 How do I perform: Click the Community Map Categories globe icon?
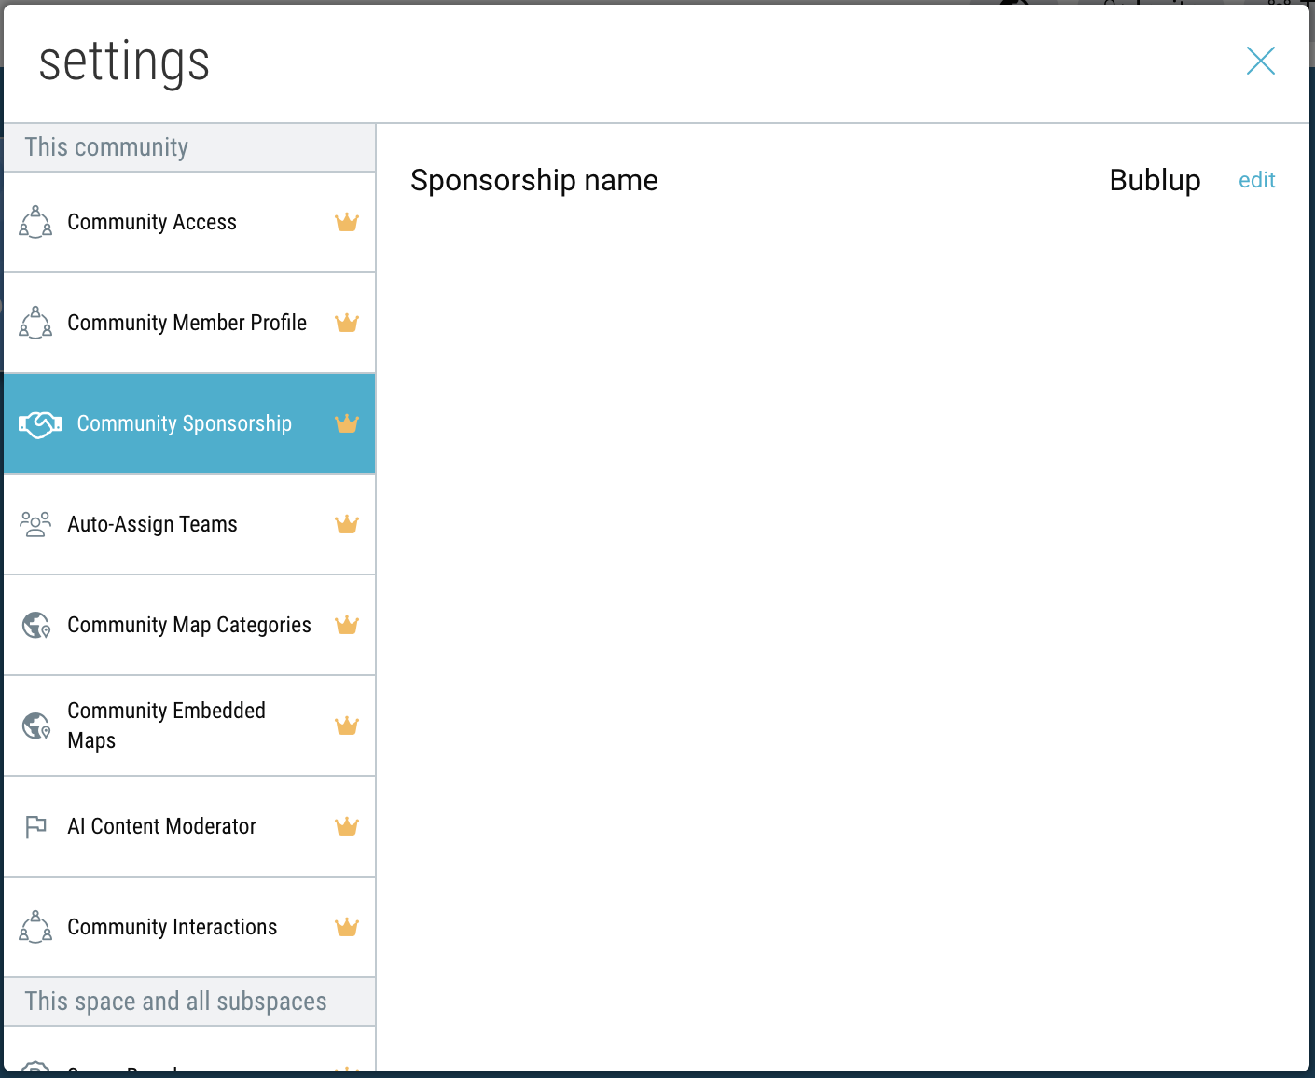(x=36, y=625)
